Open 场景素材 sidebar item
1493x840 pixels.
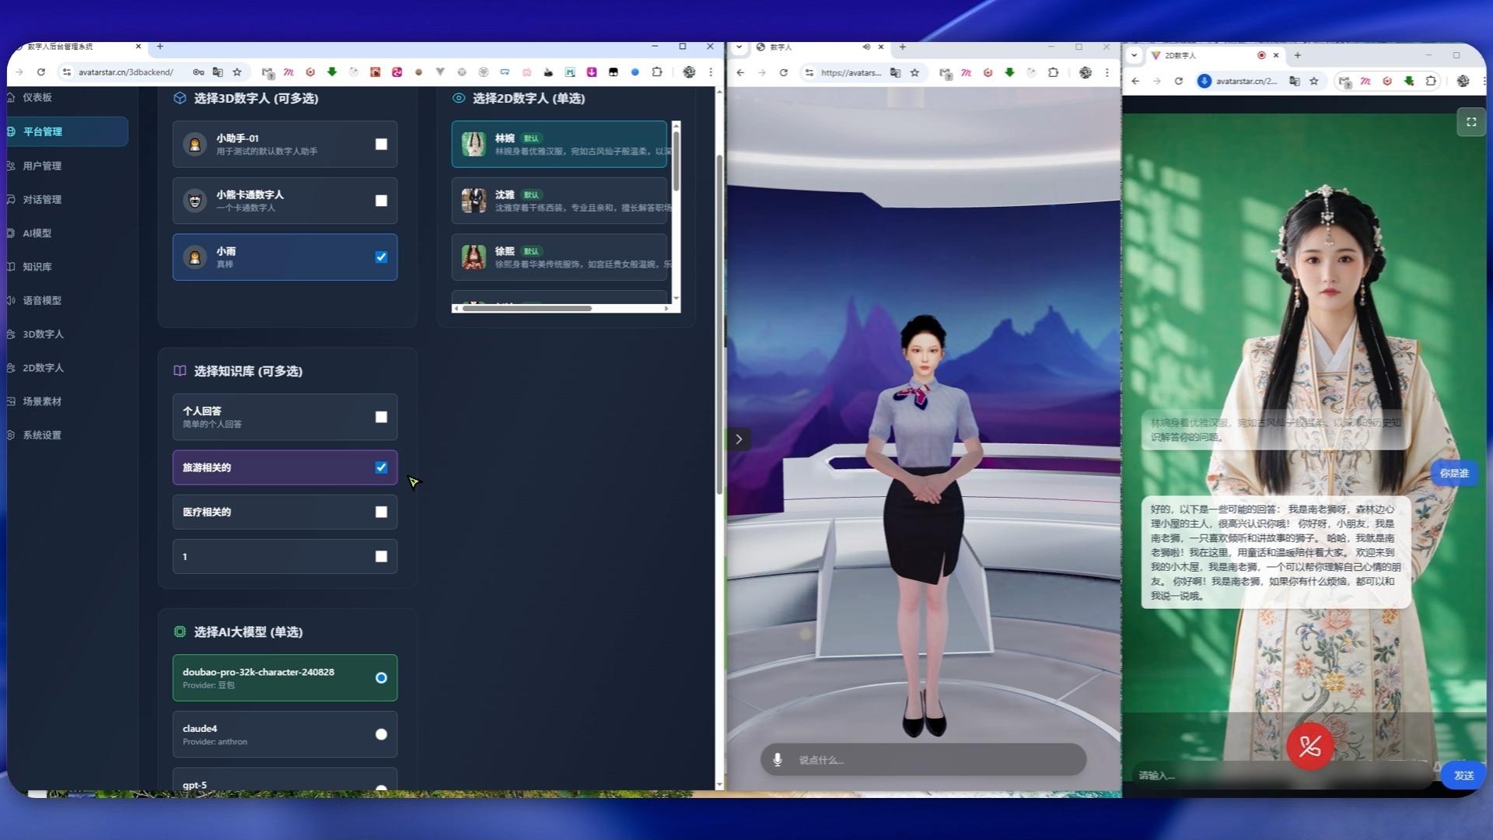point(41,401)
